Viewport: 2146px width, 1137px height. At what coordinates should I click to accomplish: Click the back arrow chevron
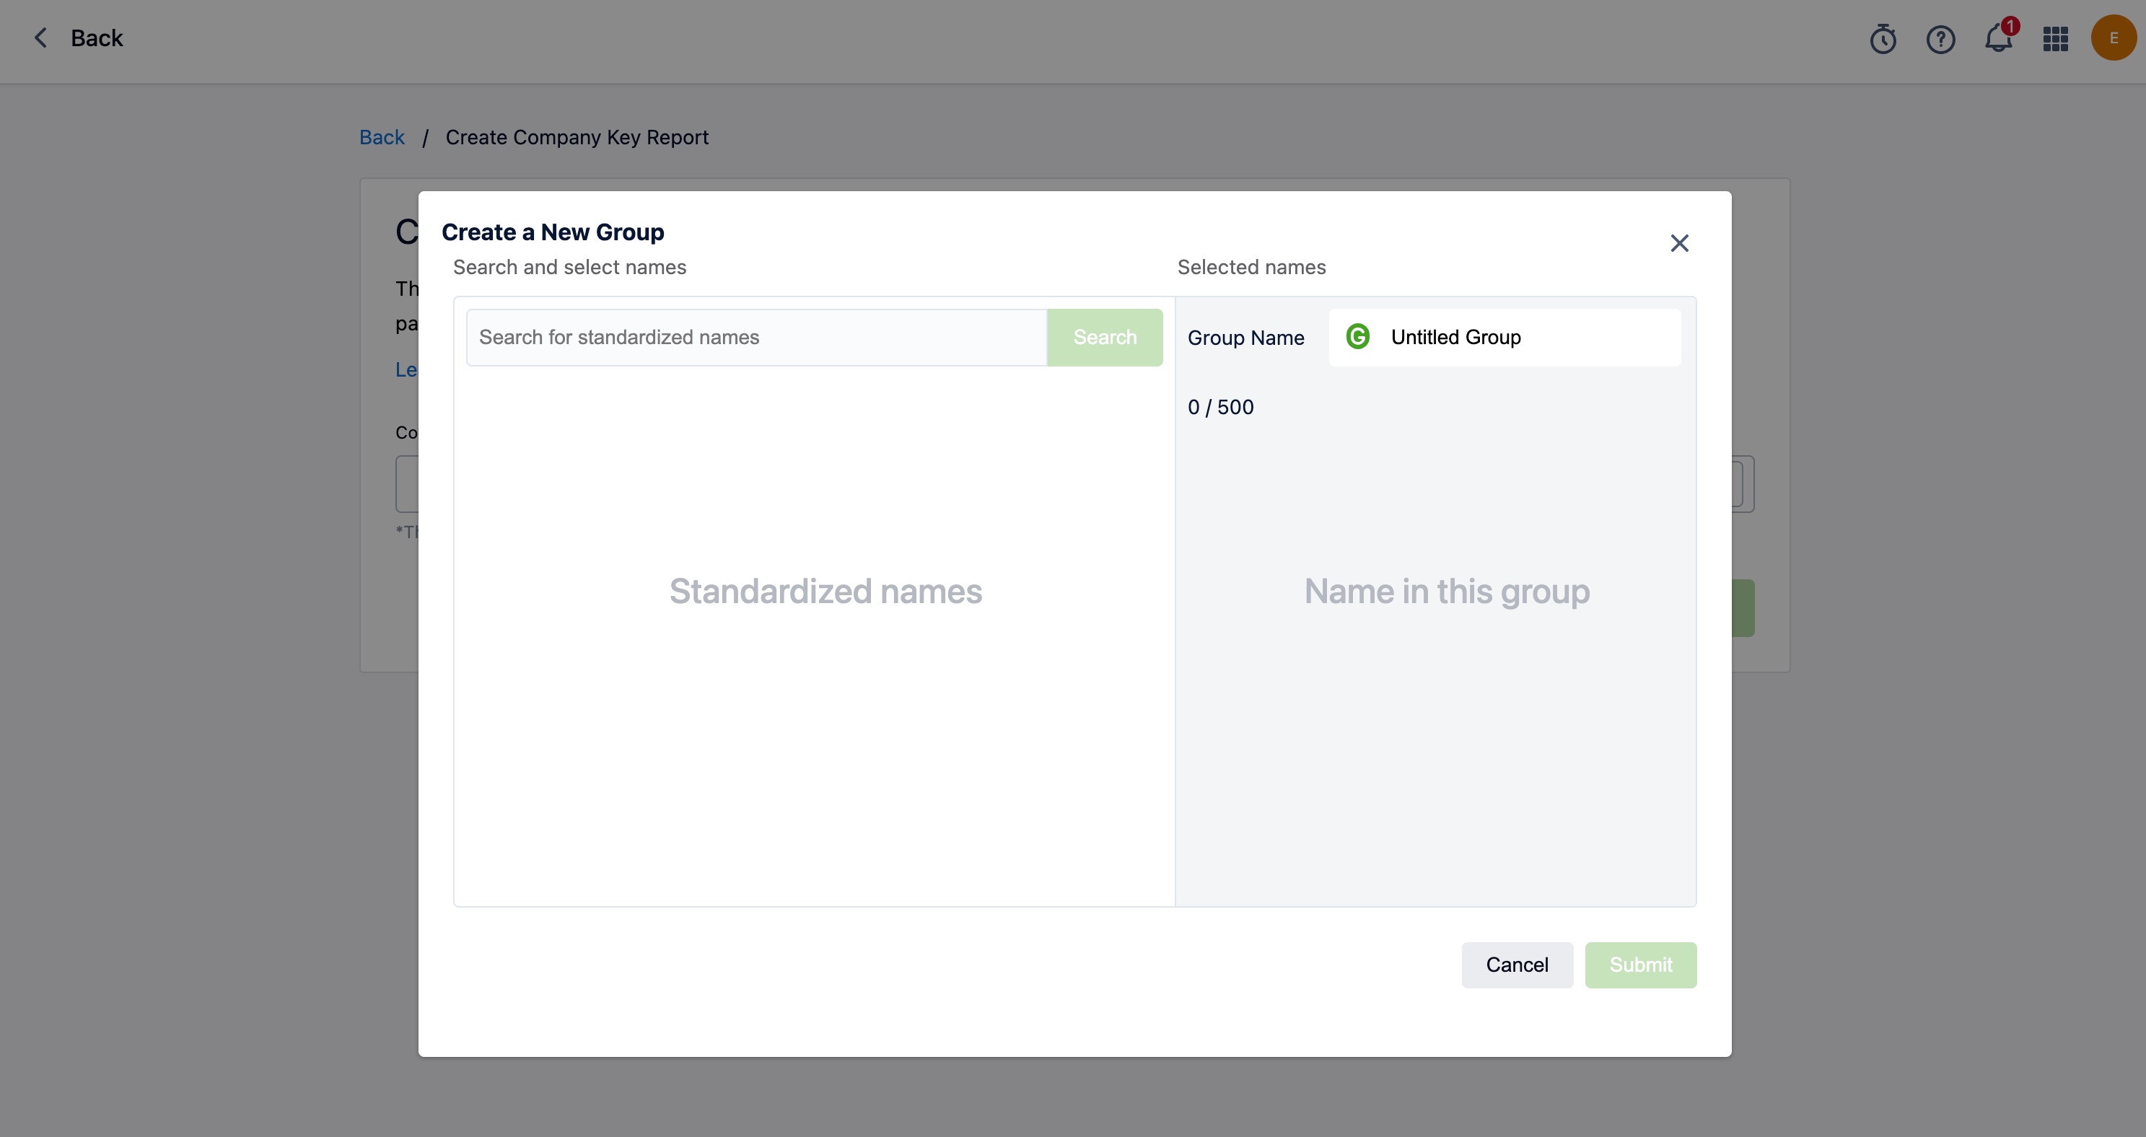click(40, 38)
